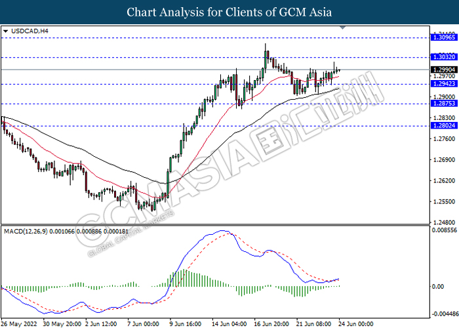Click the Chart Analysis for Clients header title
The height and width of the screenshot is (328, 459).
point(229,12)
